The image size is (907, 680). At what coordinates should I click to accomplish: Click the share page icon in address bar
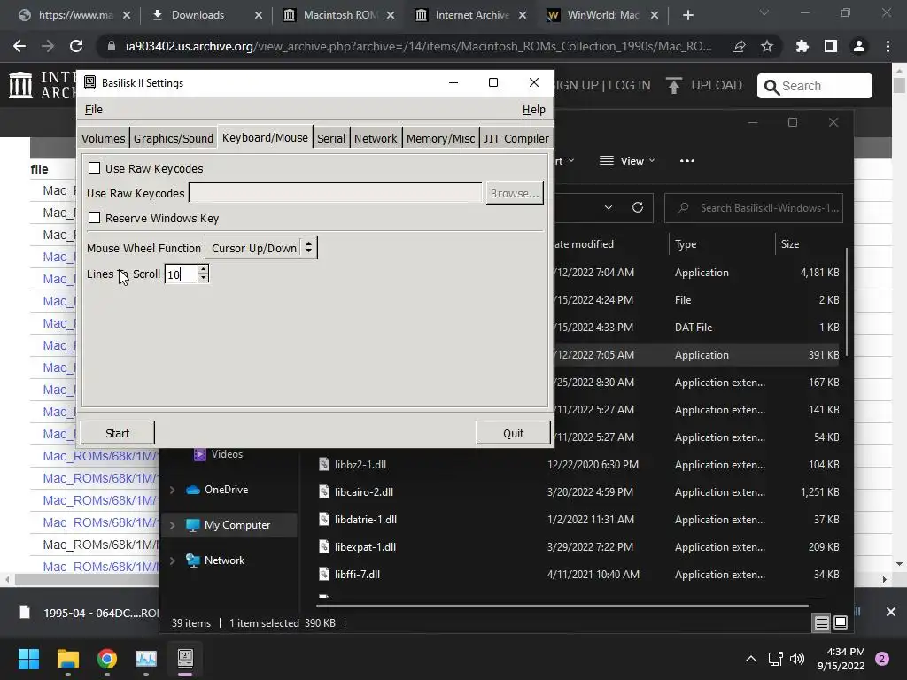(x=739, y=46)
